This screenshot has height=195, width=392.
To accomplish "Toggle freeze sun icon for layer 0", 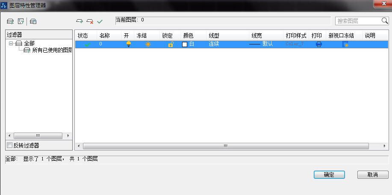I will (x=148, y=44).
